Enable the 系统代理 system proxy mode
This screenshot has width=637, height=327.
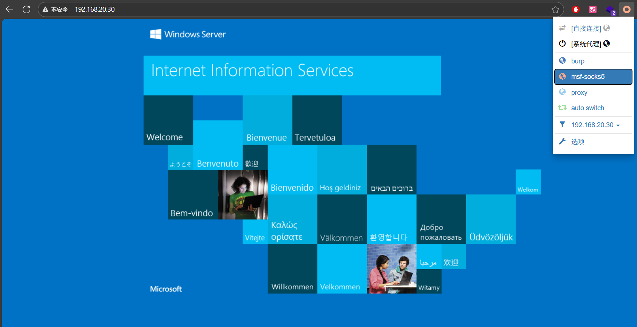point(586,44)
